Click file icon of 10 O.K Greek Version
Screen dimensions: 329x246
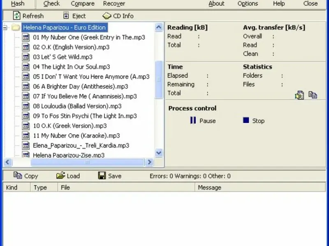click(x=25, y=126)
